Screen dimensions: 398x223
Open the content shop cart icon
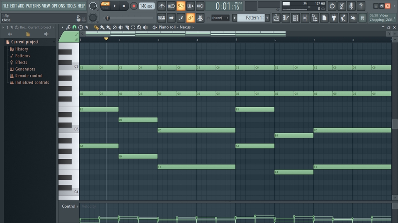tap(362, 18)
